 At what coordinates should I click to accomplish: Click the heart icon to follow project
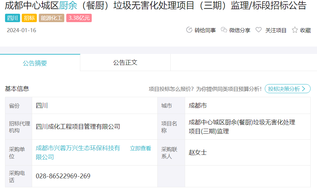[x=258, y=30]
